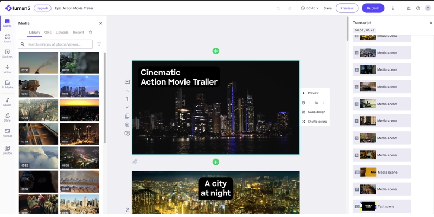Image resolution: width=434 pixels, height=217 pixels.
Task: Open the notifications bell
Action: click(409, 8)
